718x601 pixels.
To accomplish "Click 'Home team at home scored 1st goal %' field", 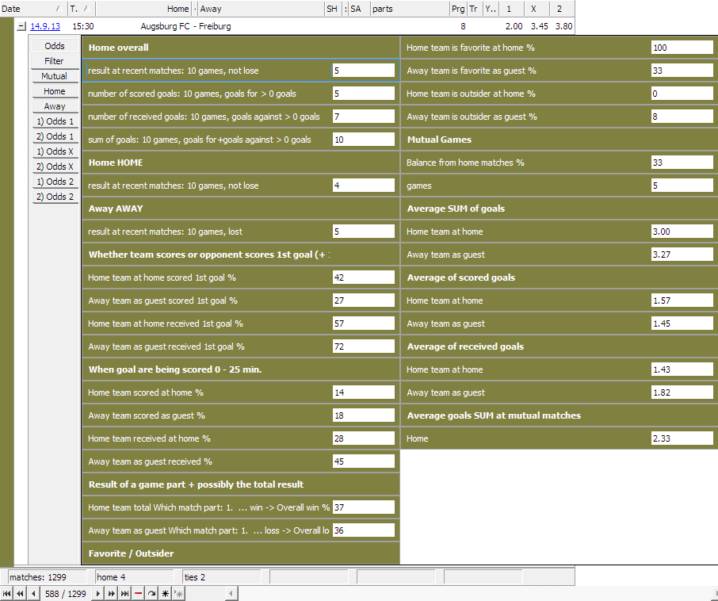I will (364, 278).
